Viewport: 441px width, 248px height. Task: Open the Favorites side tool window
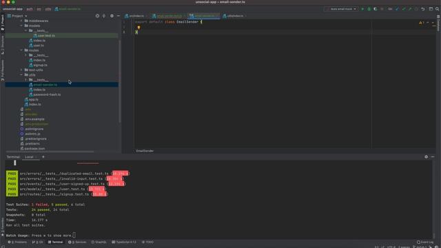(3, 227)
